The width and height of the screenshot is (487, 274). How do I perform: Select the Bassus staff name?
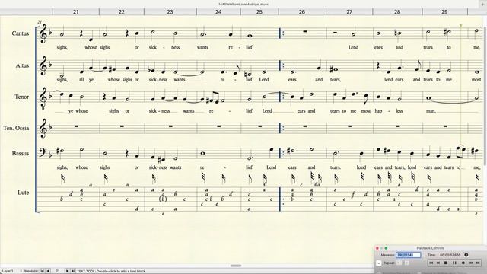click(21, 154)
